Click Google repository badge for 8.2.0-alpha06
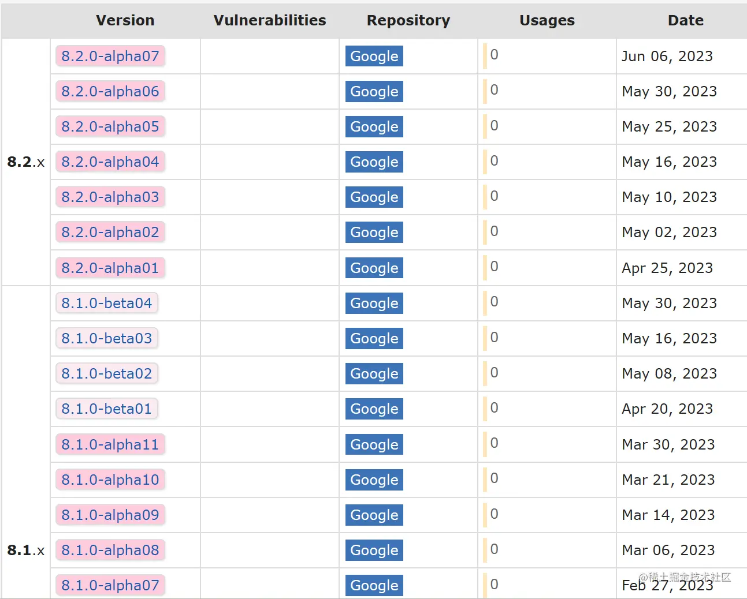747x599 pixels. pyautogui.click(x=374, y=91)
